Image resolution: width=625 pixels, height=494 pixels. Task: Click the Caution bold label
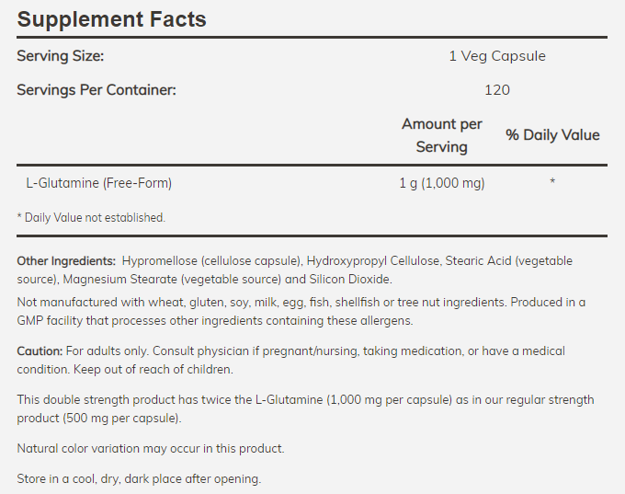click(x=40, y=351)
